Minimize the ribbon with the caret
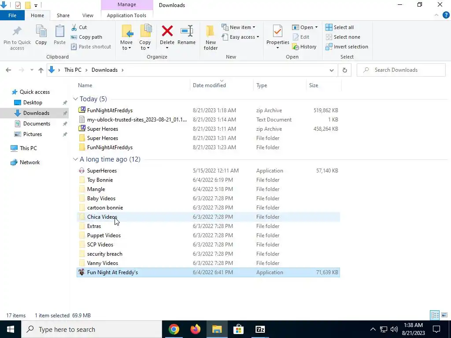The height and width of the screenshot is (338, 451). point(436,15)
